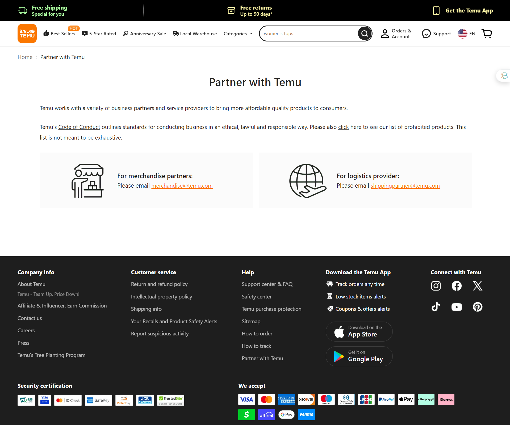Open Sitemap footer link

[x=251, y=321]
